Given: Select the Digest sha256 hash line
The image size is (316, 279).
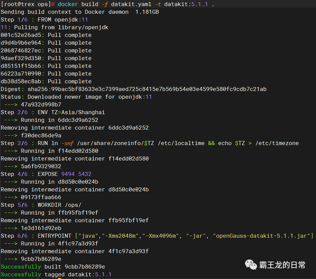Looking at the screenshot, I should [x=134, y=89].
